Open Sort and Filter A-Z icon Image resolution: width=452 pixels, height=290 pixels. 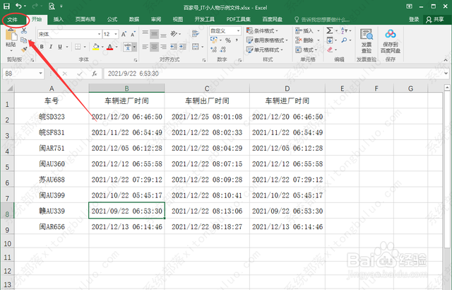(344, 30)
